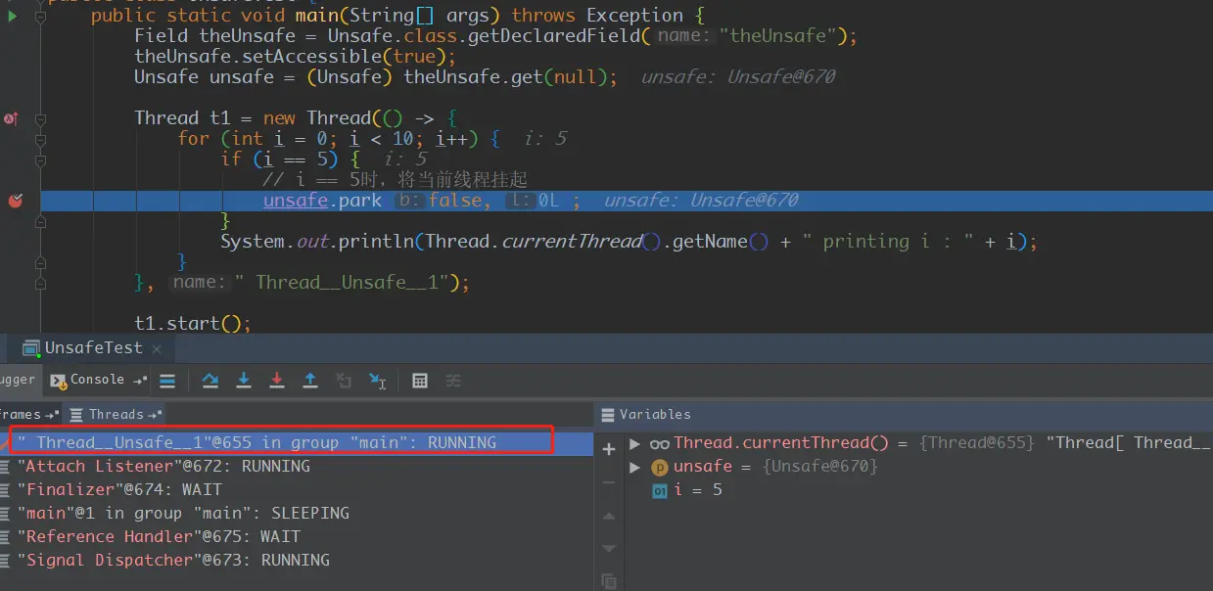1213x591 pixels.
Task: Click the move watch up arrow
Action: click(x=609, y=516)
